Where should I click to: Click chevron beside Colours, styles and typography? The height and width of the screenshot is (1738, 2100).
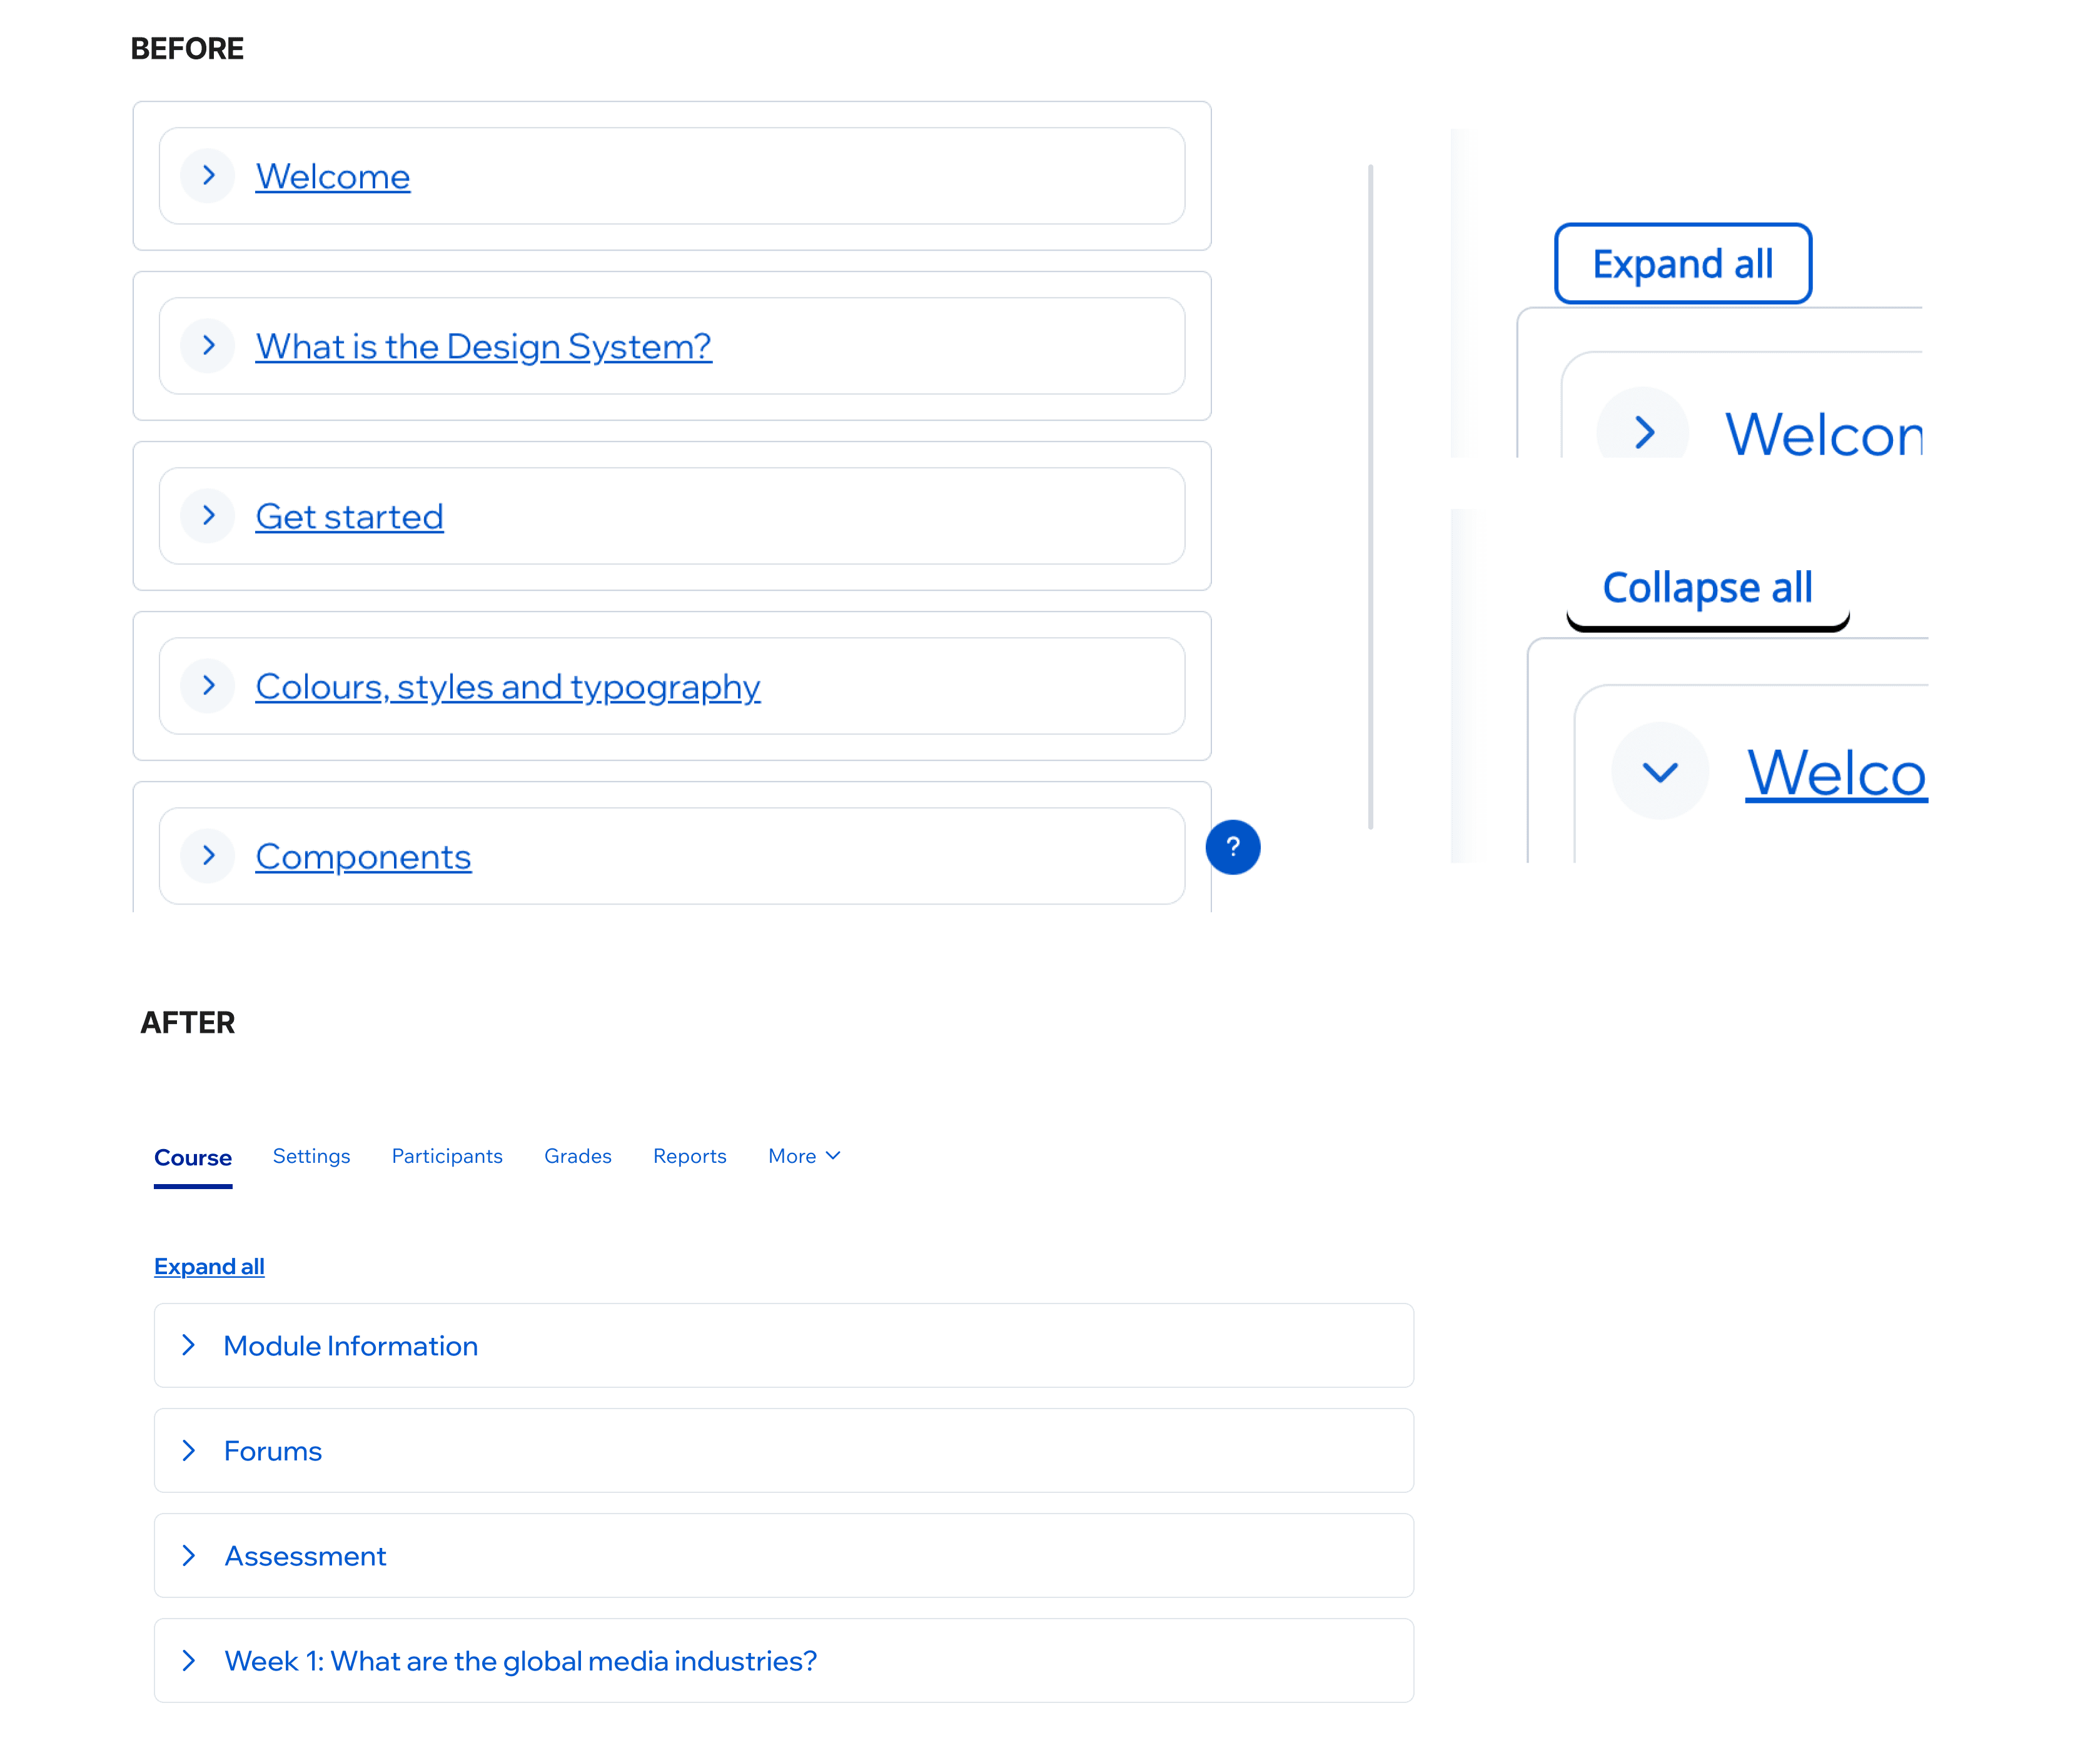tap(208, 686)
